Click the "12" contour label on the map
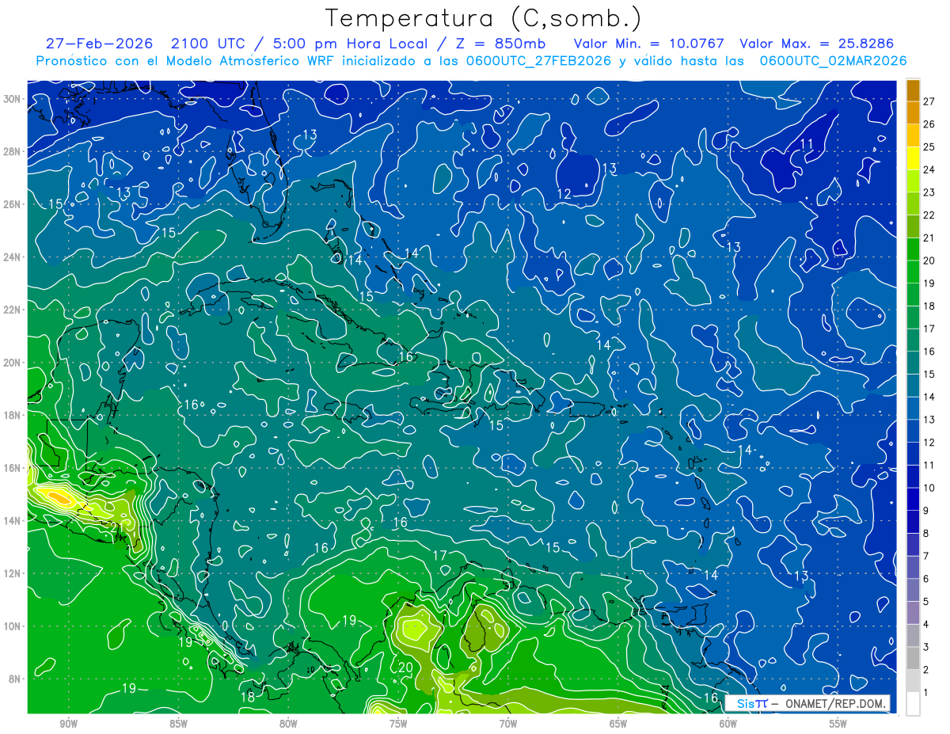 (x=564, y=194)
